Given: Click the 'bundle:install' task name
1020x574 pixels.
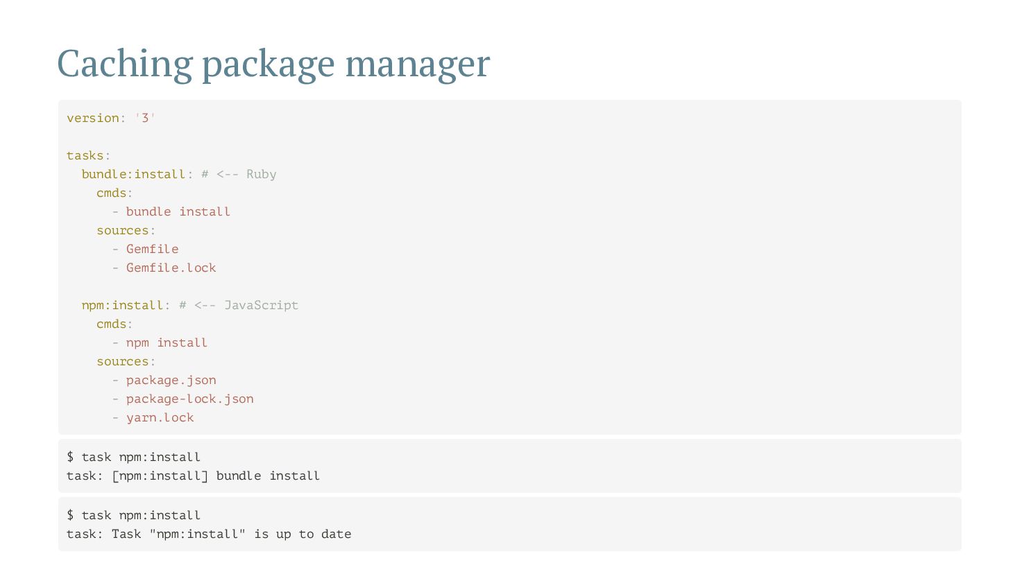Looking at the screenshot, I should [x=133, y=174].
